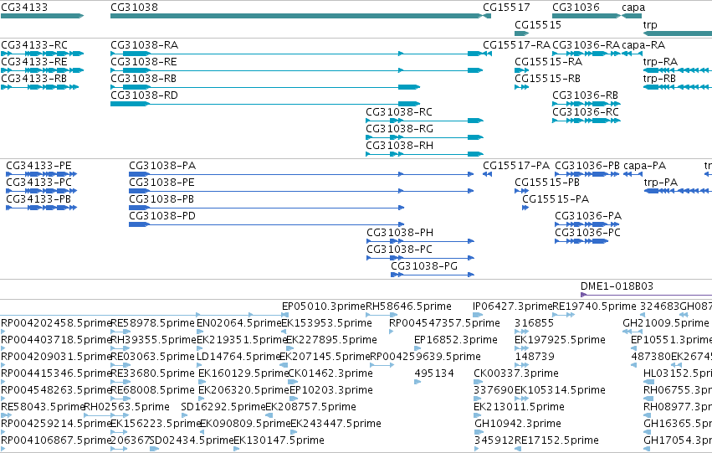
Task: Click protein CG31036-PC
Action: coord(588,233)
